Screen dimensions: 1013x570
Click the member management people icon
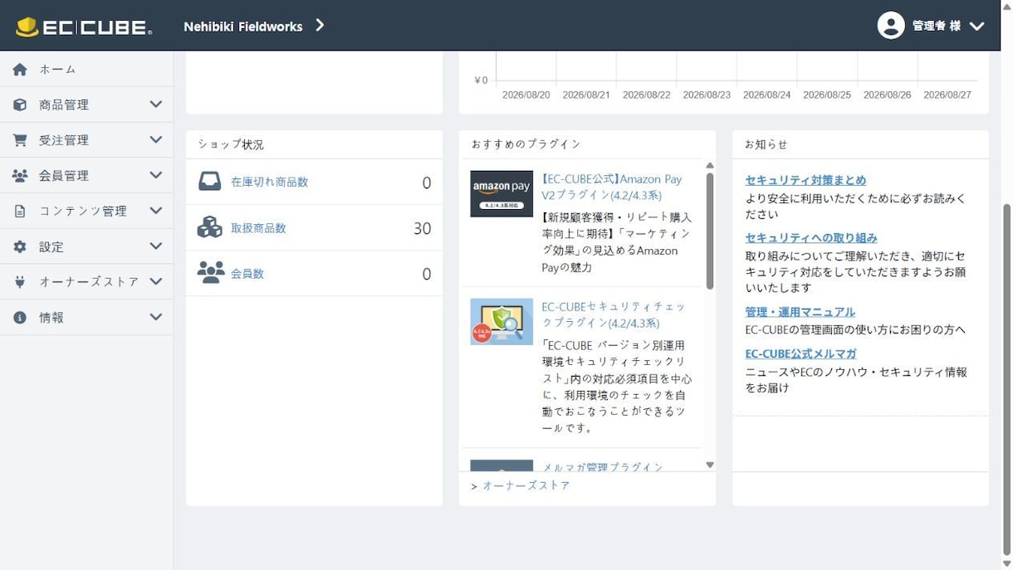click(20, 176)
